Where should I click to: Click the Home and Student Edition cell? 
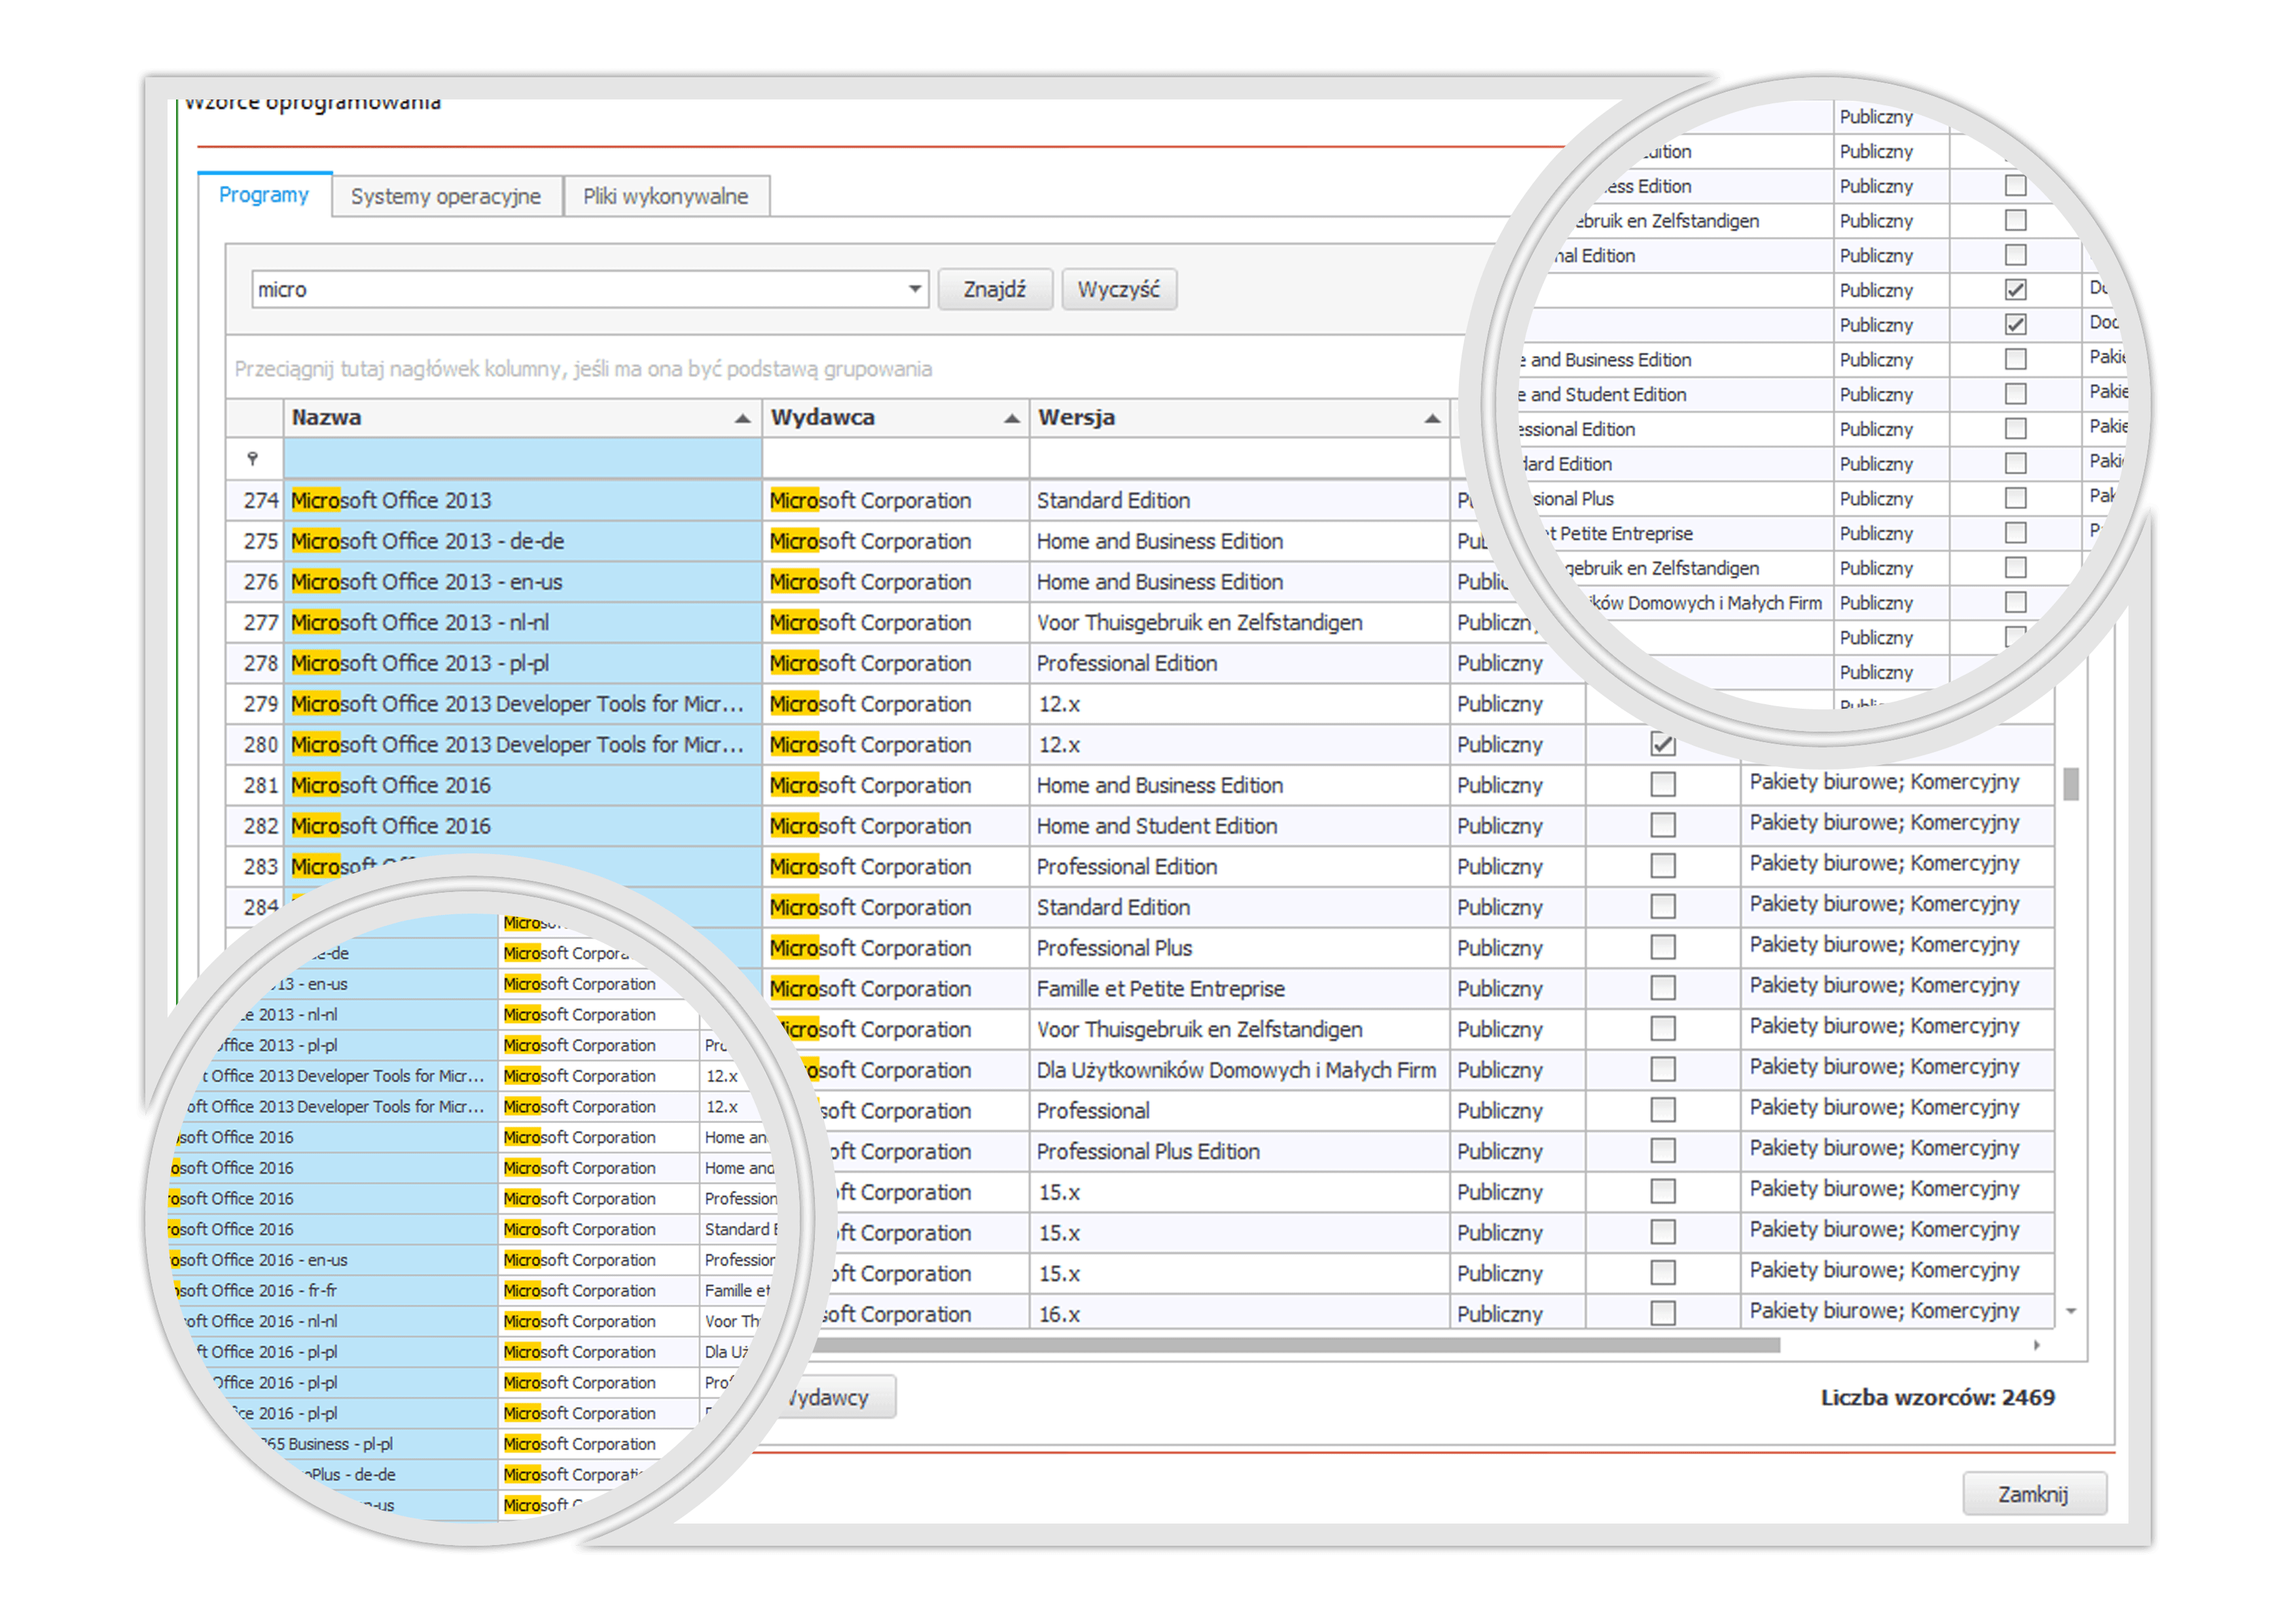coord(1239,826)
